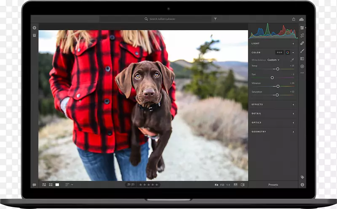Expand the Optics panel arrow
This screenshot has width=337, height=209.
click(293, 122)
